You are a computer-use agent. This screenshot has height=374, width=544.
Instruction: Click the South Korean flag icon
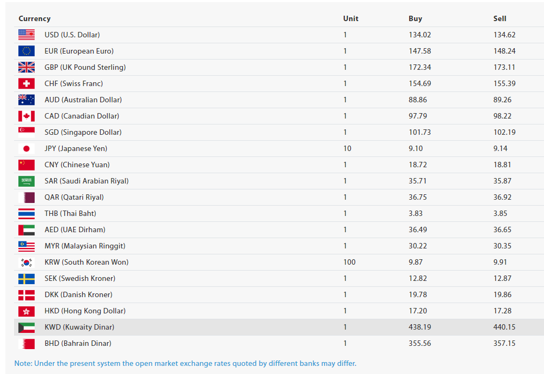coord(26,262)
